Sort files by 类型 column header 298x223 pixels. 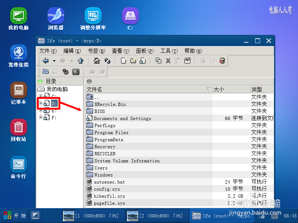click(x=262, y=89)
